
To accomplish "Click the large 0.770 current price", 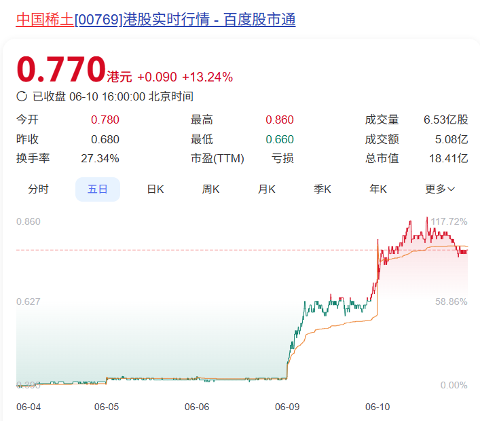I will 60,70.
